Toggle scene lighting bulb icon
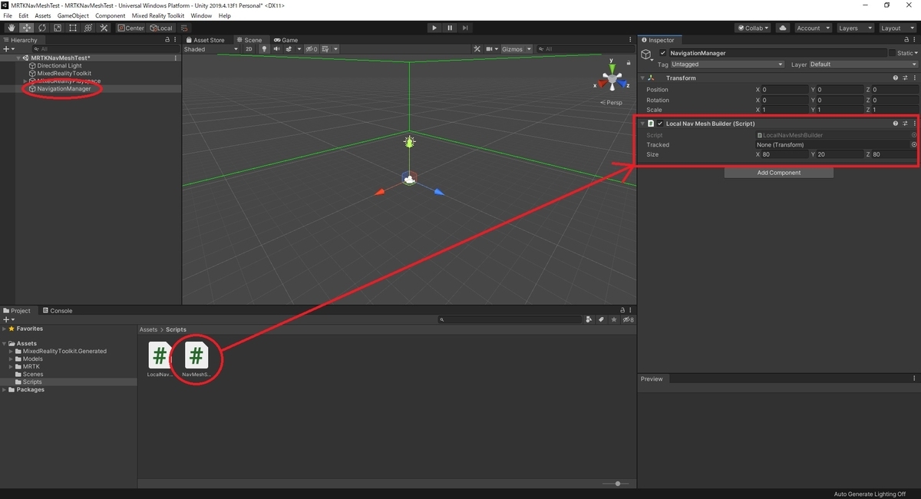This screenshot has width=921, height=499. click(265, 49)
